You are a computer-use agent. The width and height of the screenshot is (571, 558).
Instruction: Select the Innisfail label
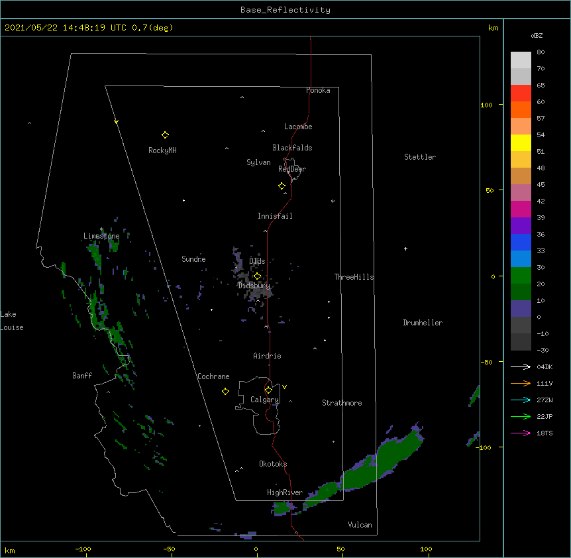pos(275,216)
